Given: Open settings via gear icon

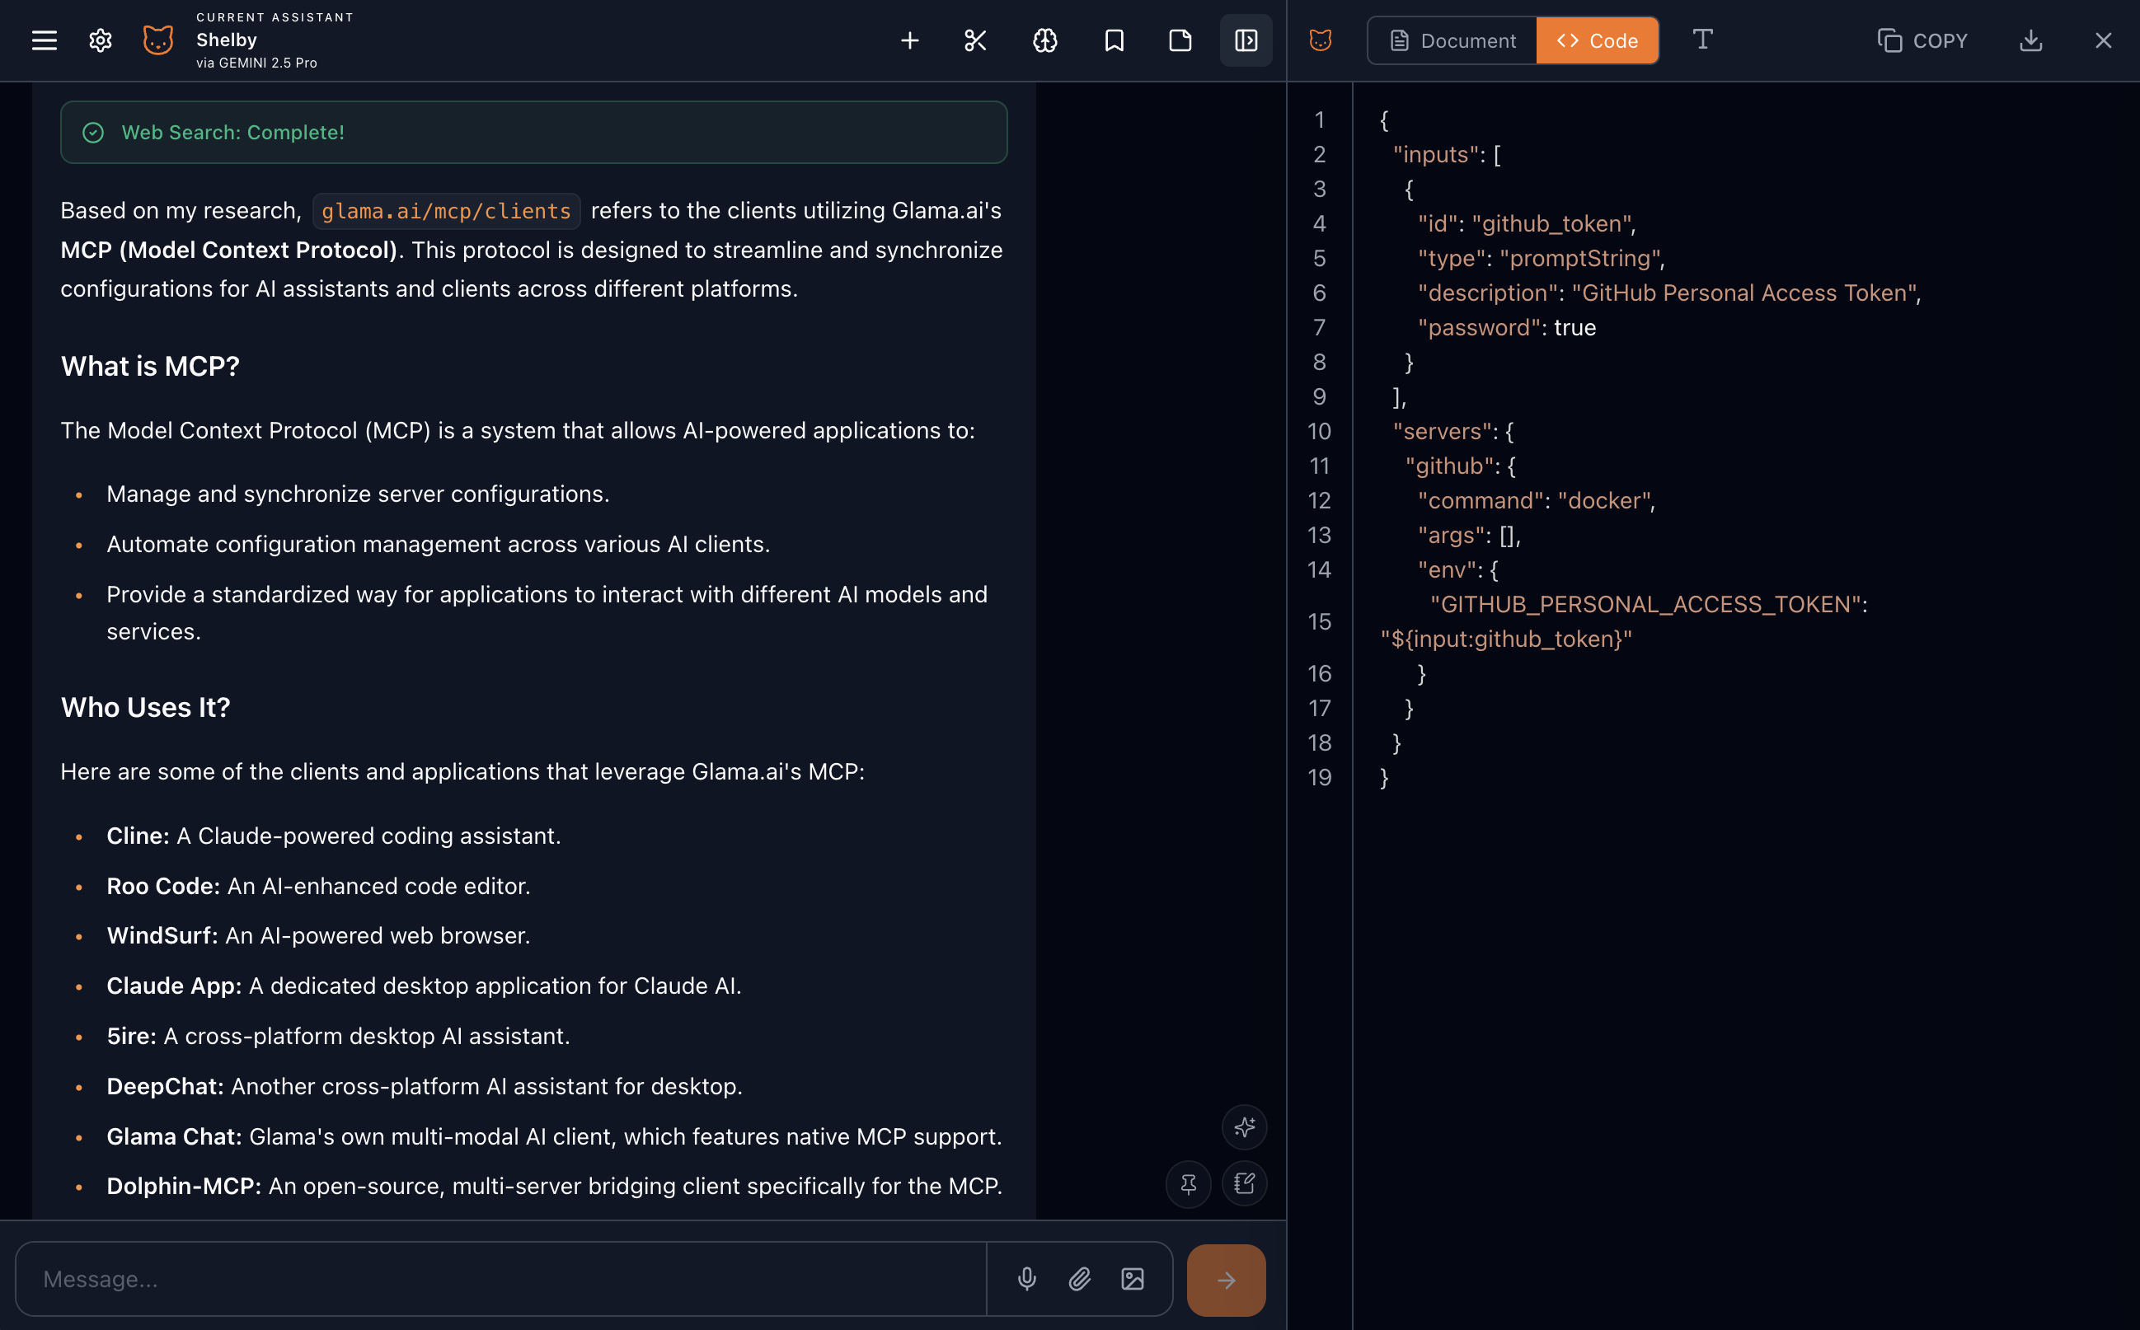Looking at the screenshot, I should tap(101, 40).
